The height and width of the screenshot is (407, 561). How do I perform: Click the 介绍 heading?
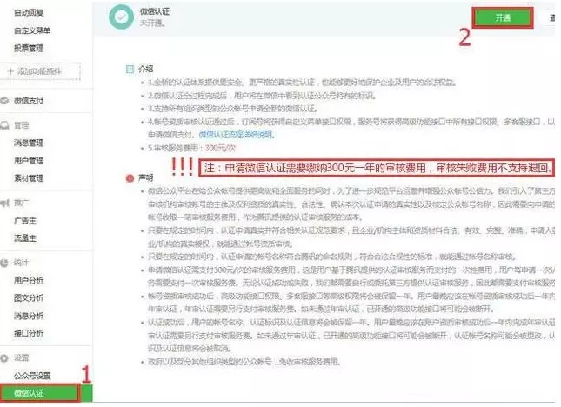click(x=146, y=69)
